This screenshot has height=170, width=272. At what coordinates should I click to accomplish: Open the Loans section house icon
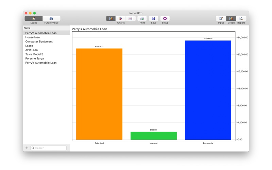(x=34, y=18)
